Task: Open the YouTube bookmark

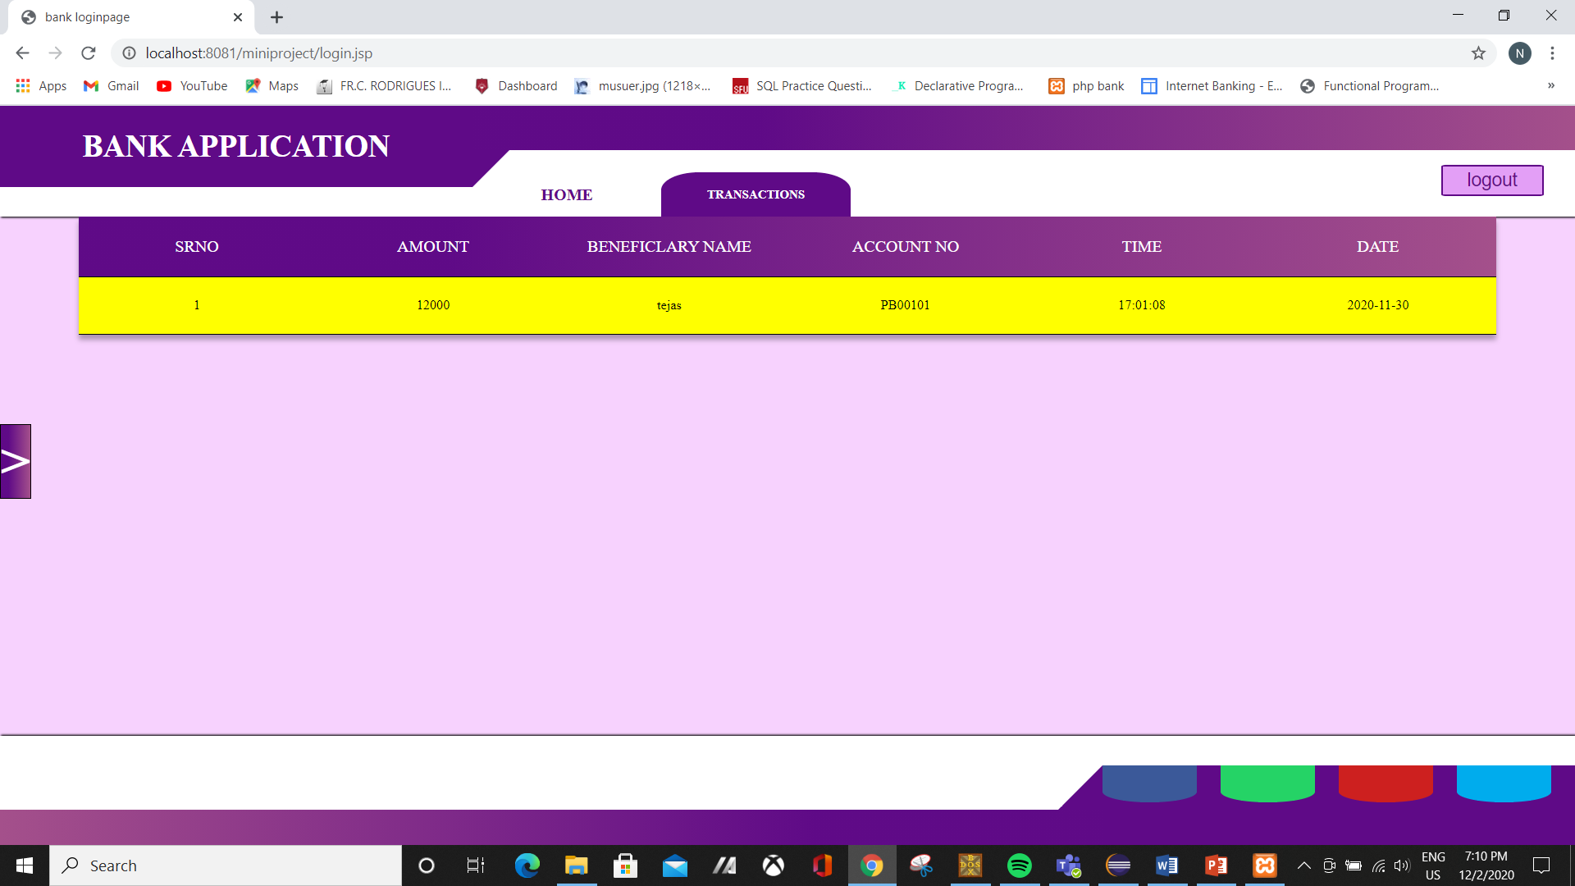Action: [x=191, y=85]
